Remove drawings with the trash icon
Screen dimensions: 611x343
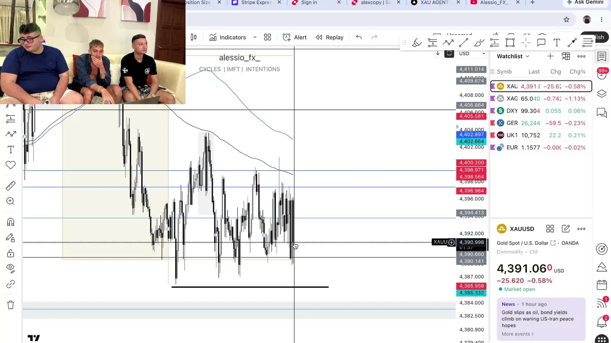(11, 305)
